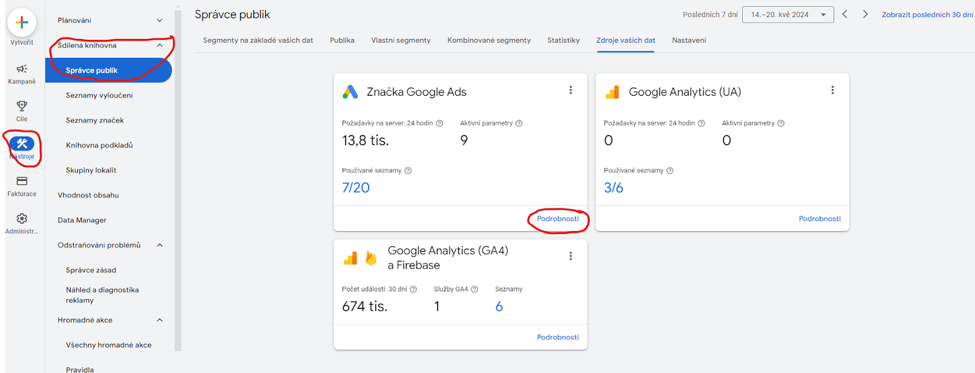Open the 7/20 used lists link
The width and height of the screenshot is (975, 373).
356,188
